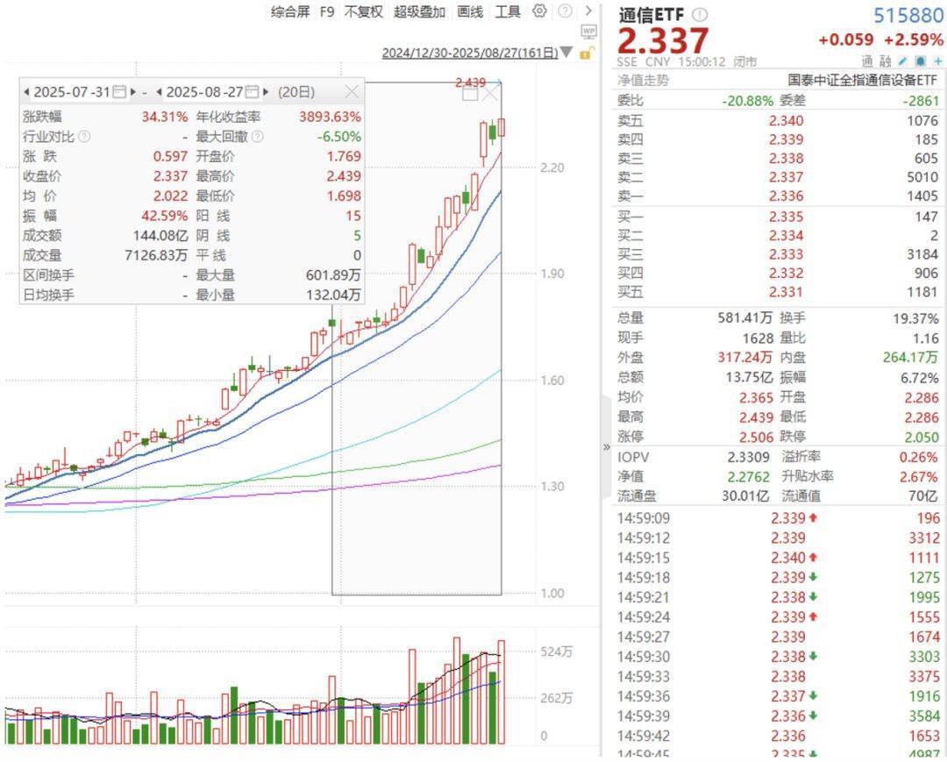The width and height of the screenshot is (947, 762).
Task: Expand more toolbar options arrow
Action: point(588,11)
